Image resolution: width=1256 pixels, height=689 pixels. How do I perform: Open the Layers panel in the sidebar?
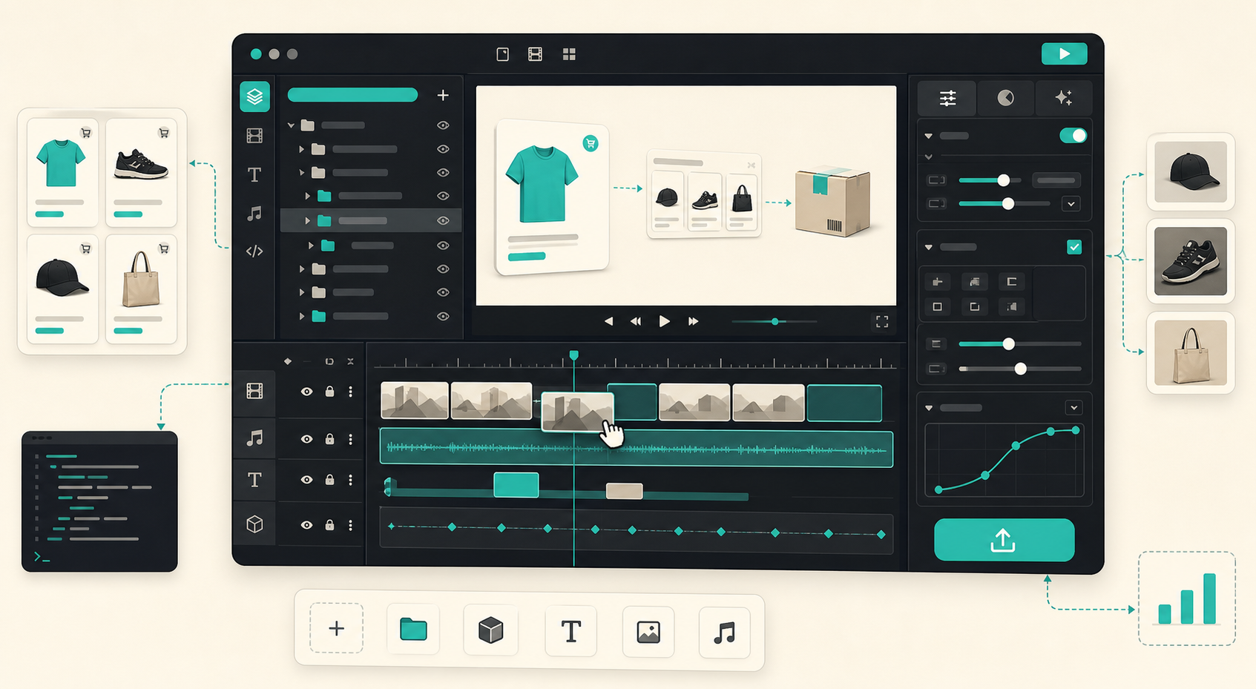(x=254, y=96)
